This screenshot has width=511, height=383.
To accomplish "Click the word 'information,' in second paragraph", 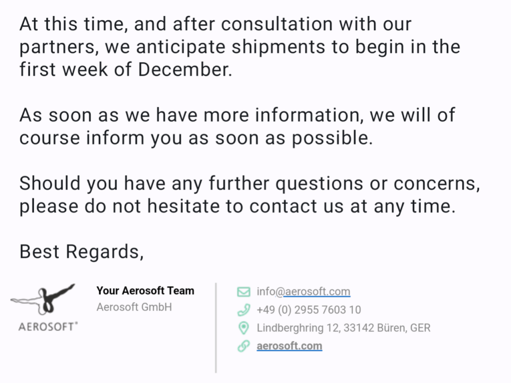I will [309, 115].
